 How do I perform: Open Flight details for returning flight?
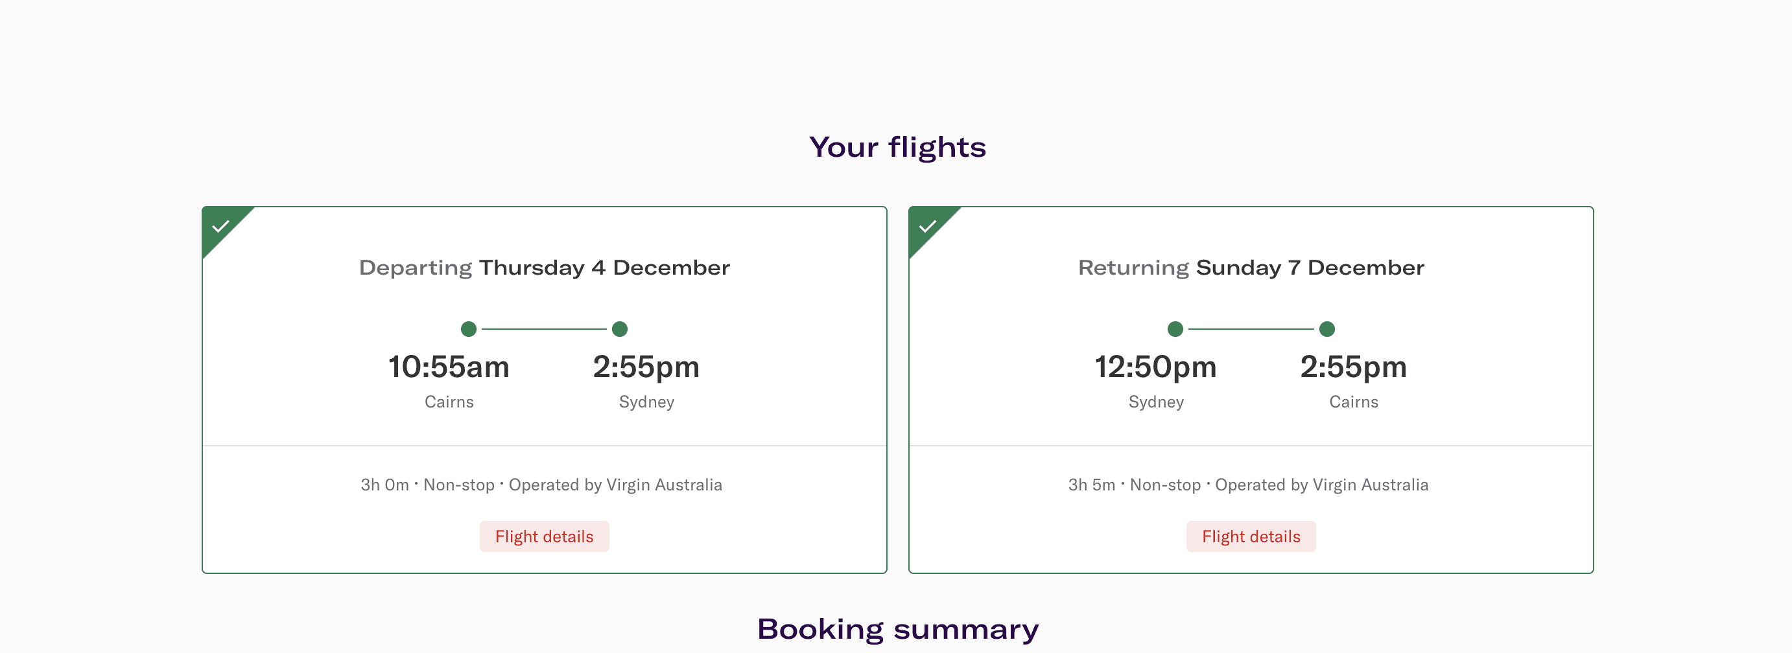click(1251, 536)
